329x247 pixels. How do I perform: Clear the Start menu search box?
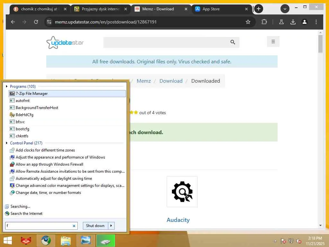74,226
